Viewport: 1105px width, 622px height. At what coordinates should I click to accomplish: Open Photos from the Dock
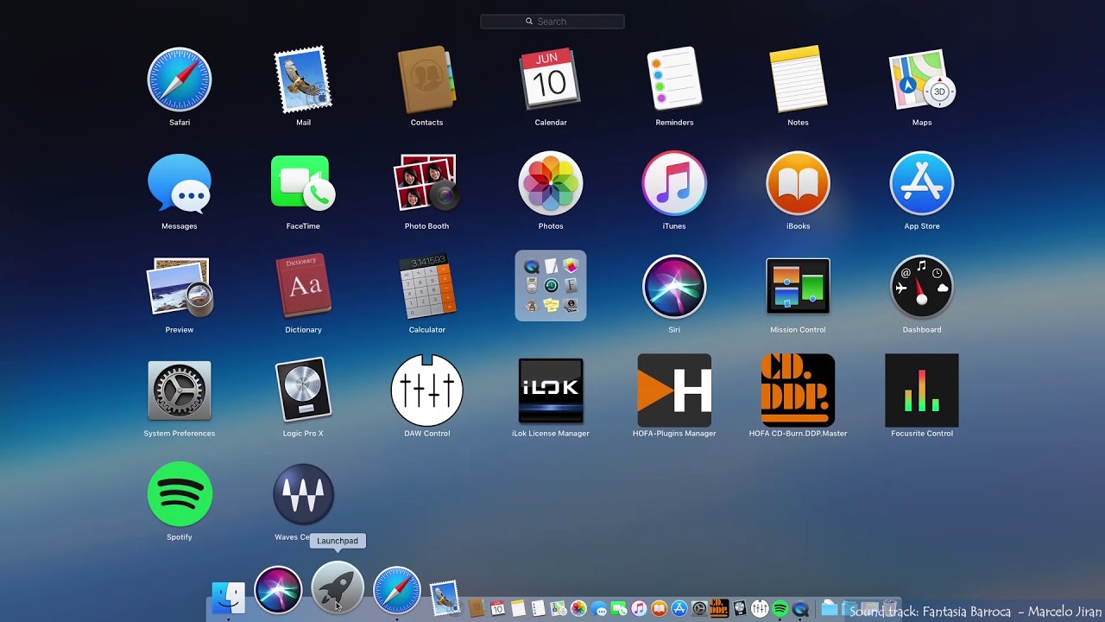(x=578, y=608)
